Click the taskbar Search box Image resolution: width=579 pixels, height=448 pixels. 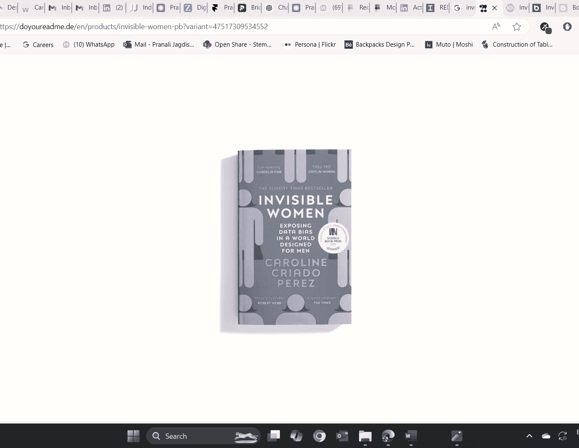click(203, 436)
